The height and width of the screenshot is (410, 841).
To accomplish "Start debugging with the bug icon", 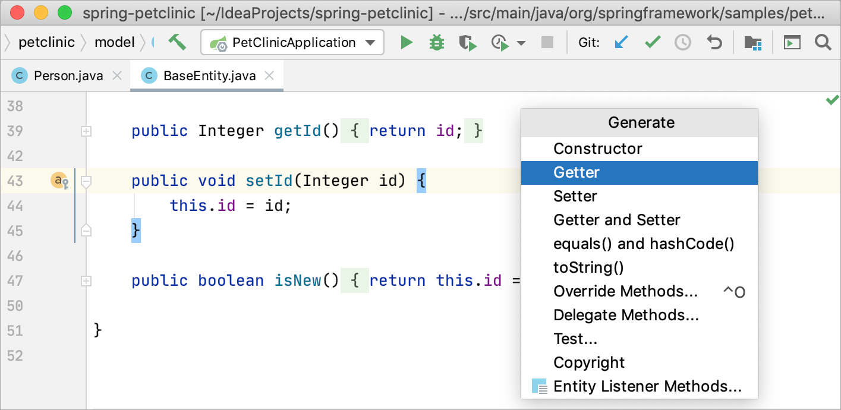I will tap(437, 42).
